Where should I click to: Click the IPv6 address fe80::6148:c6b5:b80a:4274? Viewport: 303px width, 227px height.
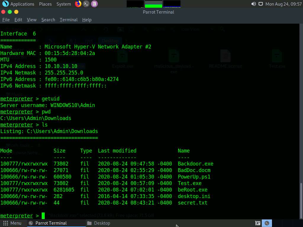82,79
